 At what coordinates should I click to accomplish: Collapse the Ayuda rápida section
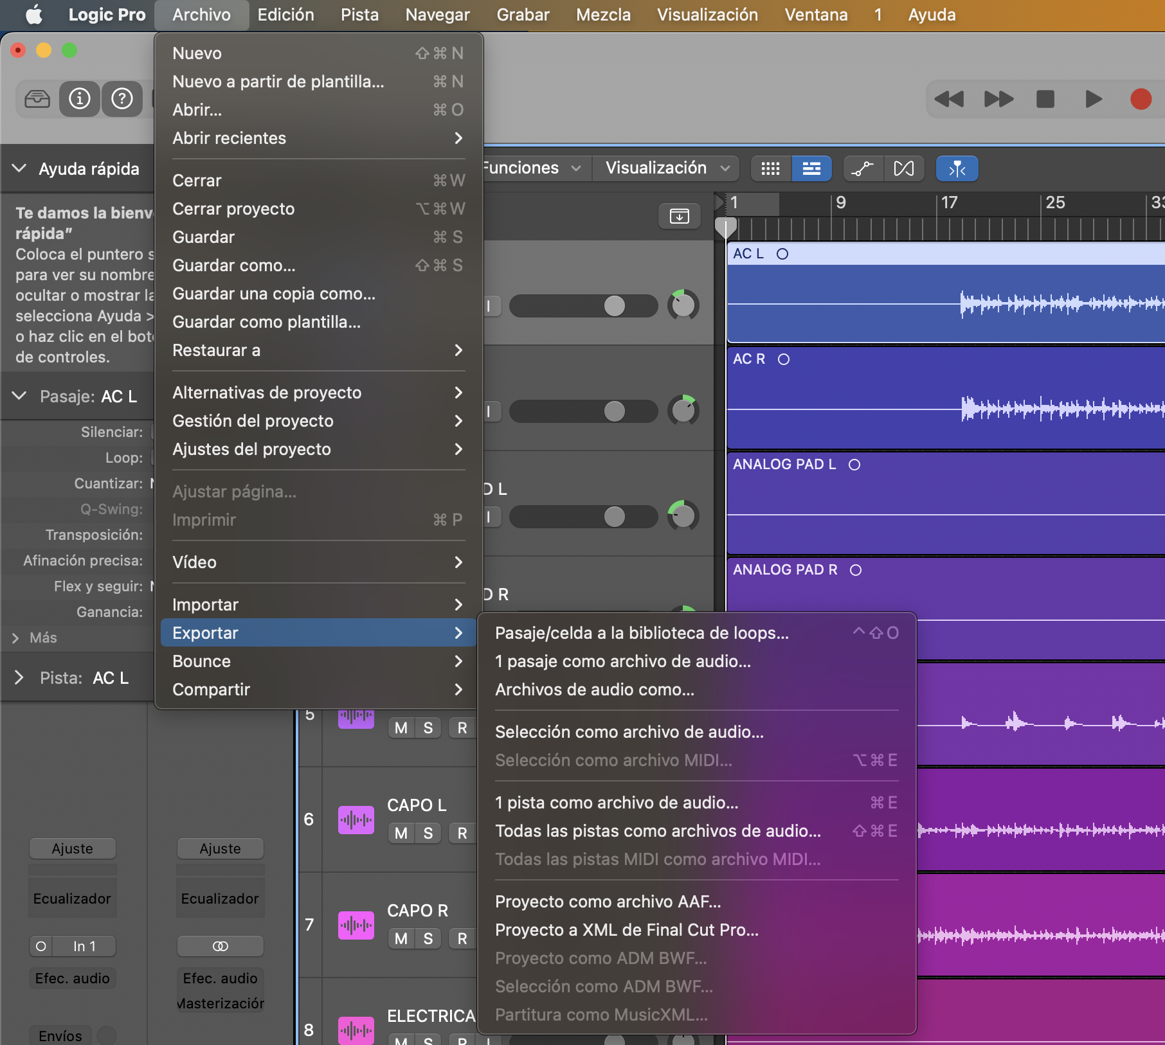[19, 168]
